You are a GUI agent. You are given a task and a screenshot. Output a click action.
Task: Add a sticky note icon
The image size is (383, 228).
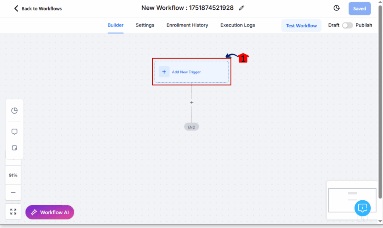[x=15, y=148]
